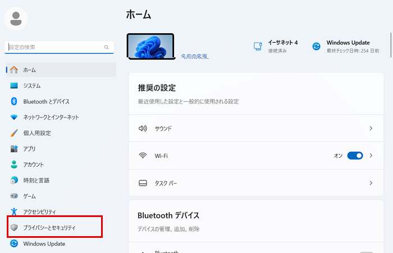Image resolution: width=393 pixels, height=253 pixels.
Task: Click the 接続済み status text
Action: [x=277, y=51]
